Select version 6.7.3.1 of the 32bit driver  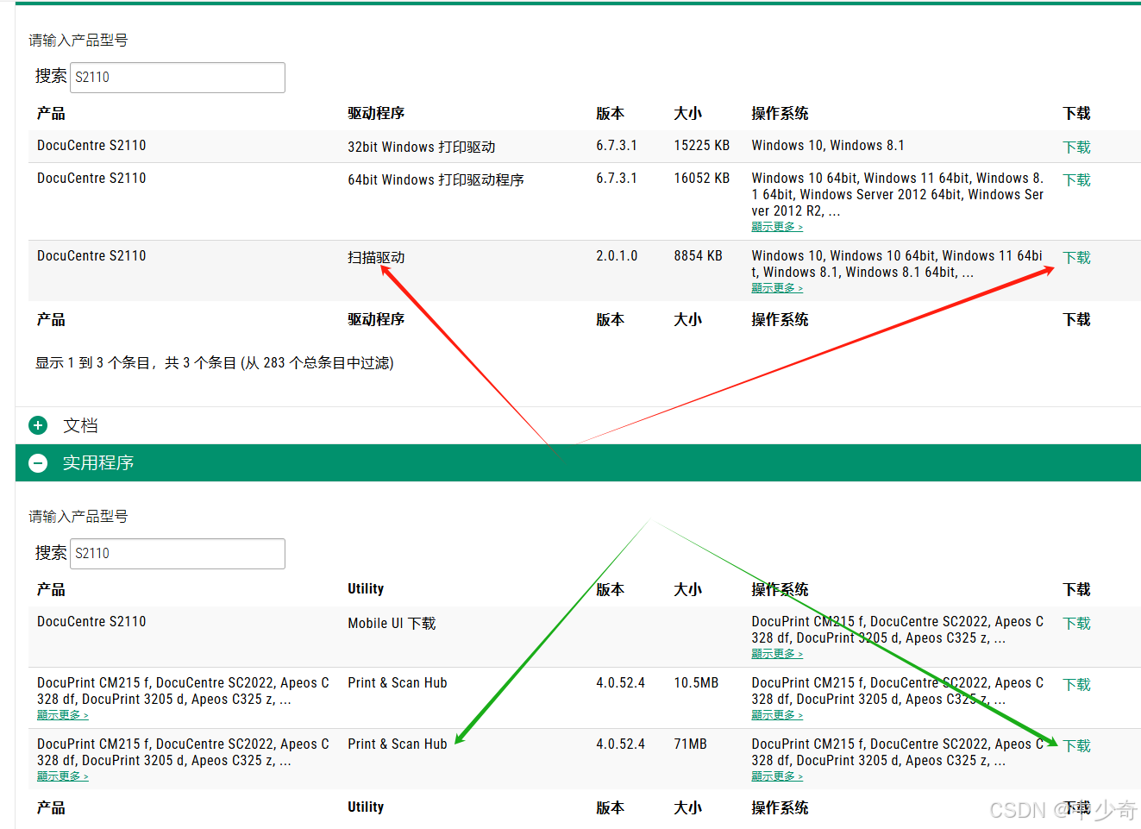(x=617, y=146)
